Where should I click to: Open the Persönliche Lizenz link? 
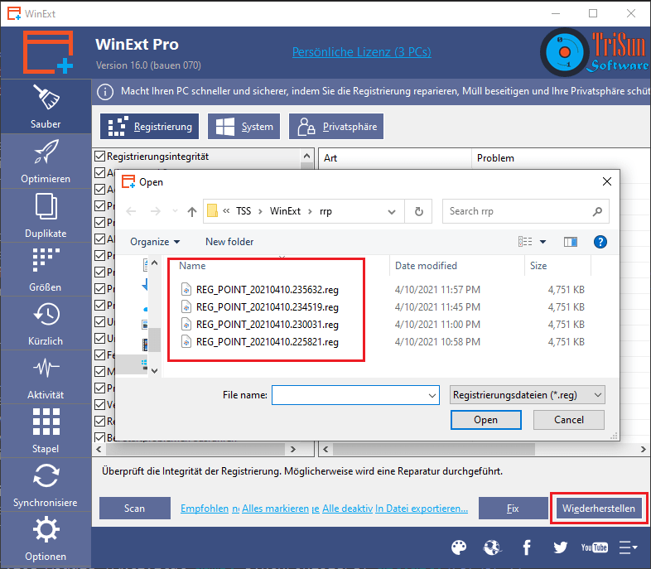pyautogui.click(x=362, y=52)
